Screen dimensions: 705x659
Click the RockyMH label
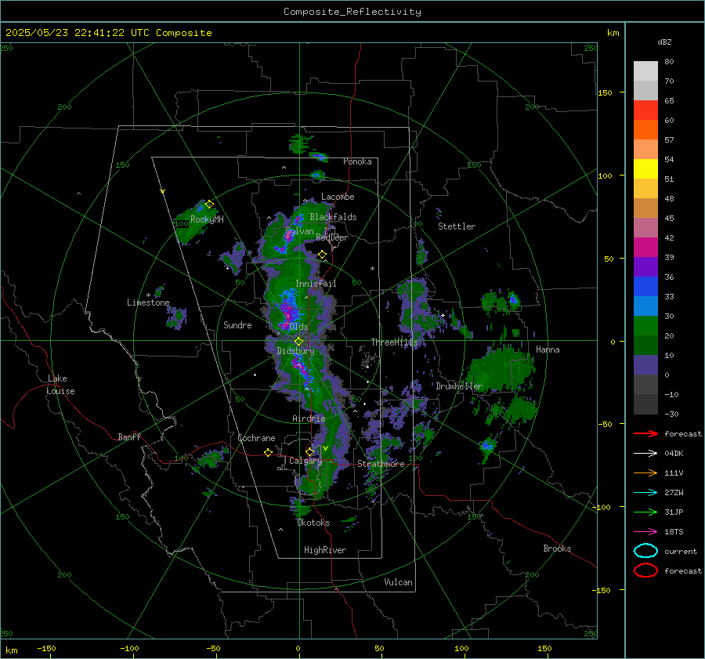207,219
